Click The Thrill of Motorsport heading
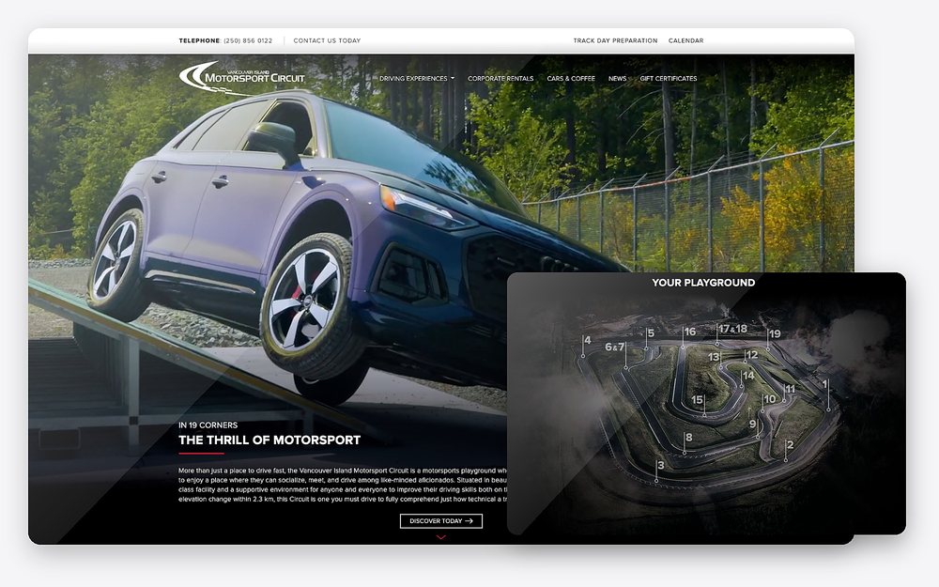This screenshot has width=939, height=587. (x=269, y=440)
